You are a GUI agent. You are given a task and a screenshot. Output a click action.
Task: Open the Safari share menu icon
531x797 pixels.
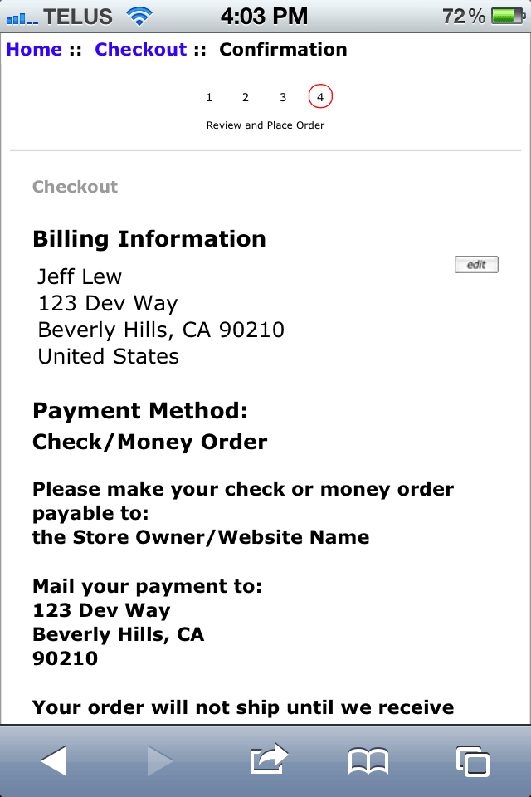[x=267, y=759]
